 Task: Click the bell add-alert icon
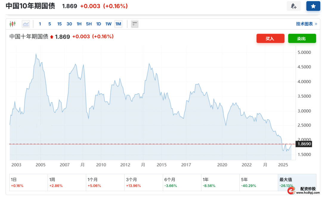294,6
